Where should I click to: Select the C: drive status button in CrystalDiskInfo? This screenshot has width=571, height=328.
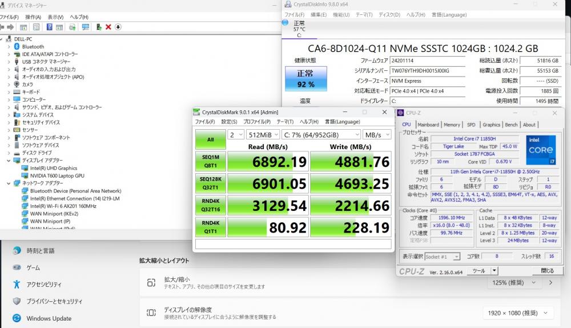(x=299, y=29)
